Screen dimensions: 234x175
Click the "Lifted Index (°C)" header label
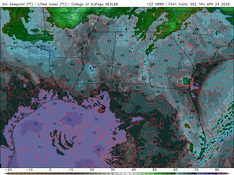[52, 4]
